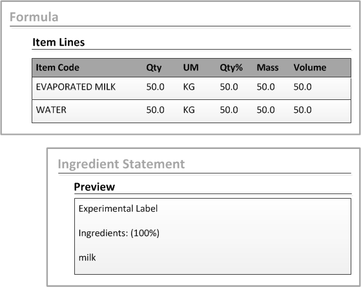Click KG unit in EVAPORATED MILK row
Screen dimensions: 361x287
click(189, 87)
